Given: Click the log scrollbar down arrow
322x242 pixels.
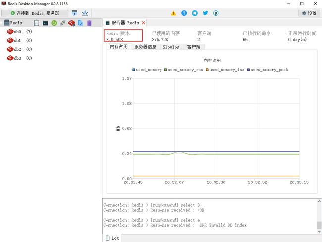Looking at the screenshot, I should point(319,231).
